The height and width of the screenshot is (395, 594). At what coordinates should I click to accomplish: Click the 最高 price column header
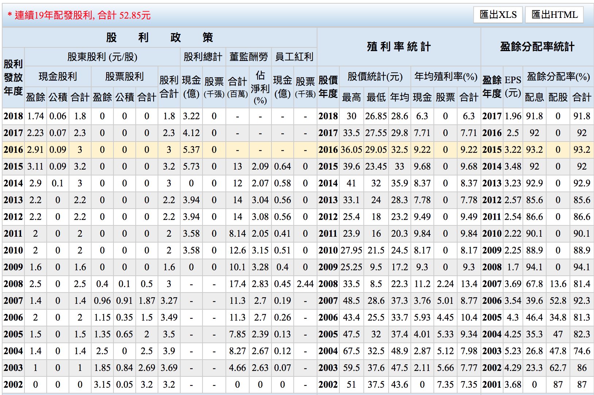coord(351,97)
